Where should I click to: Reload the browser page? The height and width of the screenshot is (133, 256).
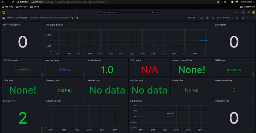click(x=12, y=2)
